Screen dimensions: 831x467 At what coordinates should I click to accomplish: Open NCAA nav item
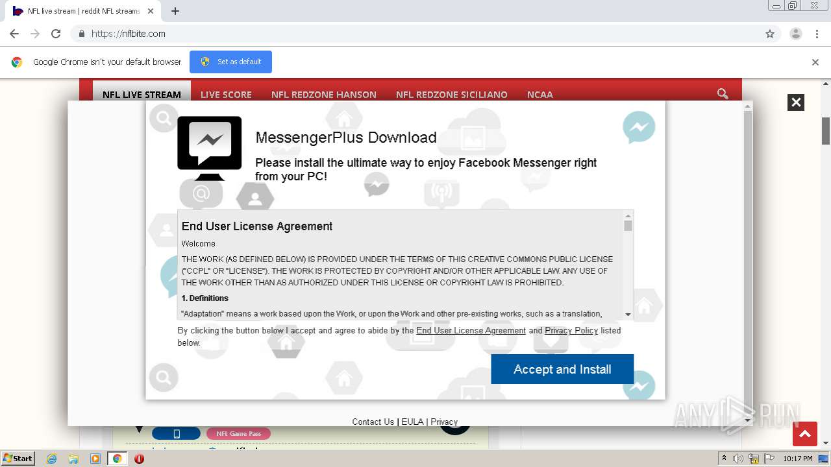[x=540, y=94]
